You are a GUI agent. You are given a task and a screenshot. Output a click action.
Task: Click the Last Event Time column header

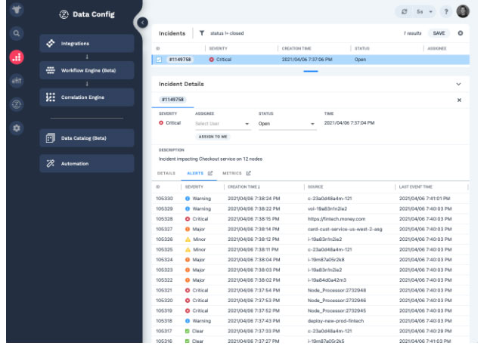coord(416,187)
